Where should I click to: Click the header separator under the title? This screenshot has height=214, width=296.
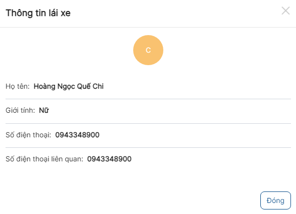(148, 27)
